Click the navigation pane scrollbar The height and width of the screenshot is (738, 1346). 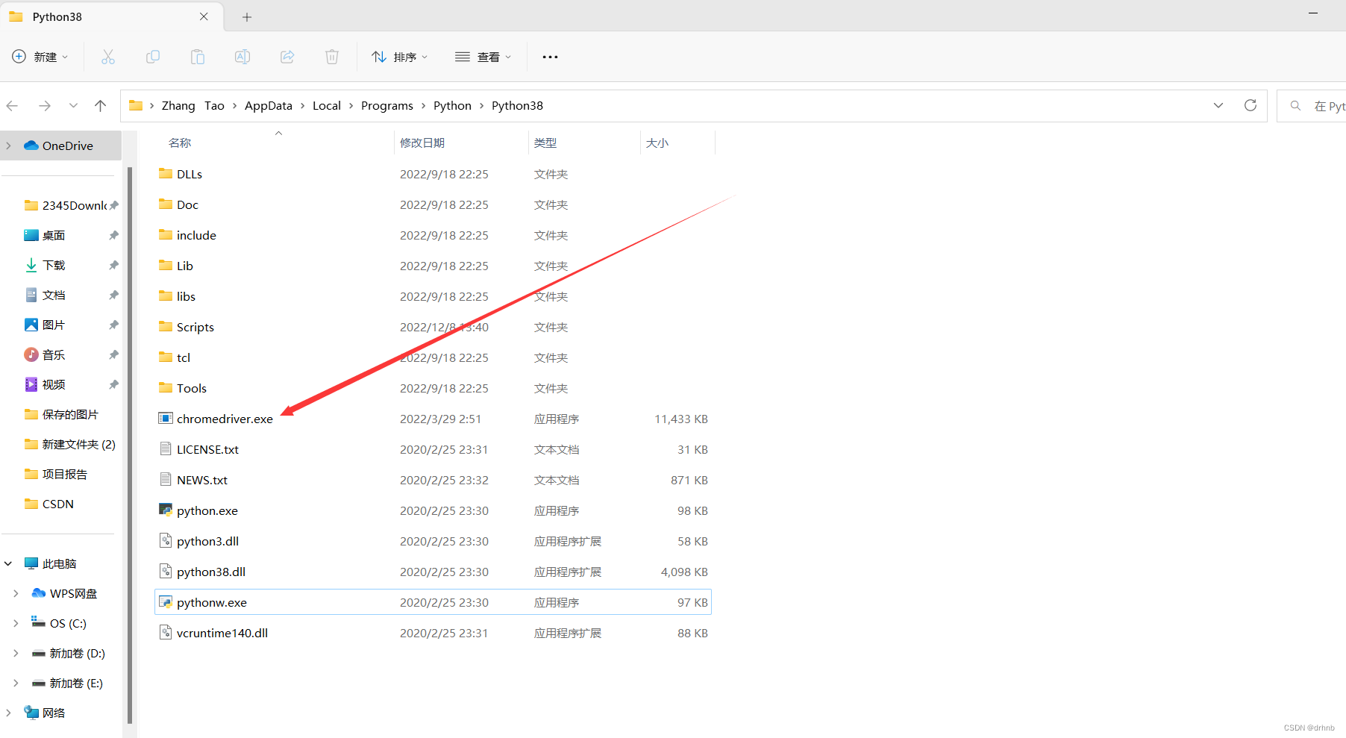pos(130,444)
